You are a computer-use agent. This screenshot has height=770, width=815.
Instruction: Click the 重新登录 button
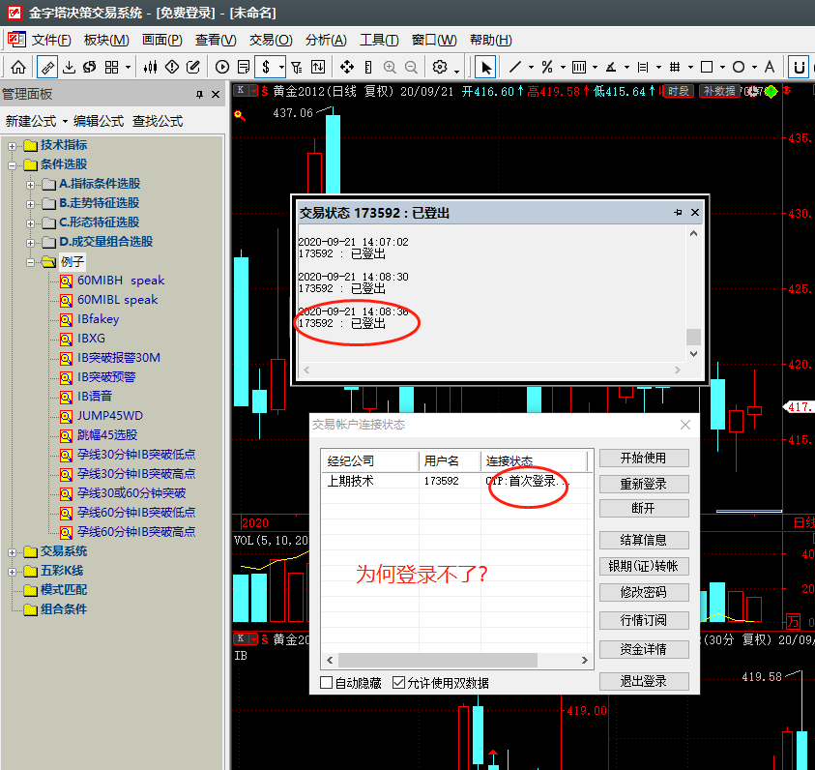pyautogui.click(x=643, y=484)
